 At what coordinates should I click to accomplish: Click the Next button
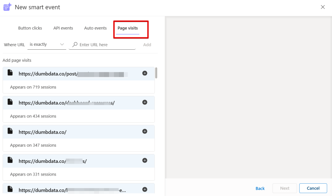(x=285, y=188)
